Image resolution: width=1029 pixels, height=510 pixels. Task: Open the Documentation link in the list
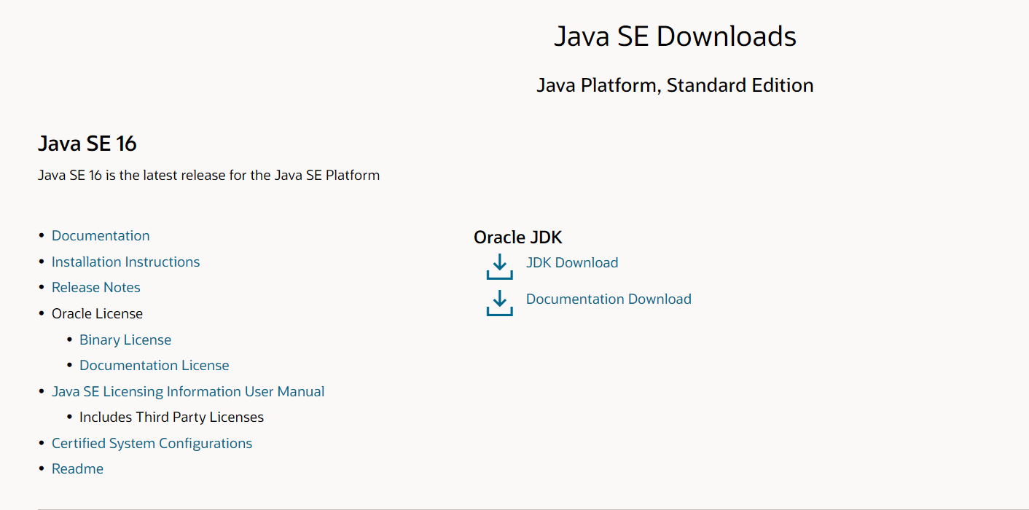tap(101, 235)
